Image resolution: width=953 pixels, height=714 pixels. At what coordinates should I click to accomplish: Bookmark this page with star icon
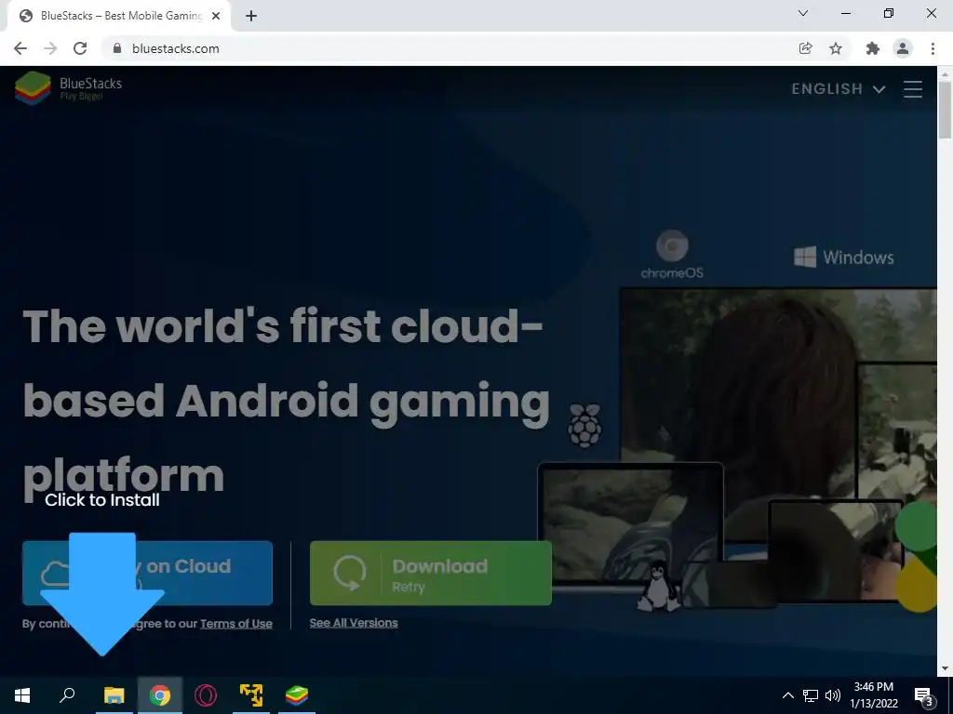click(x=836, y=48)
